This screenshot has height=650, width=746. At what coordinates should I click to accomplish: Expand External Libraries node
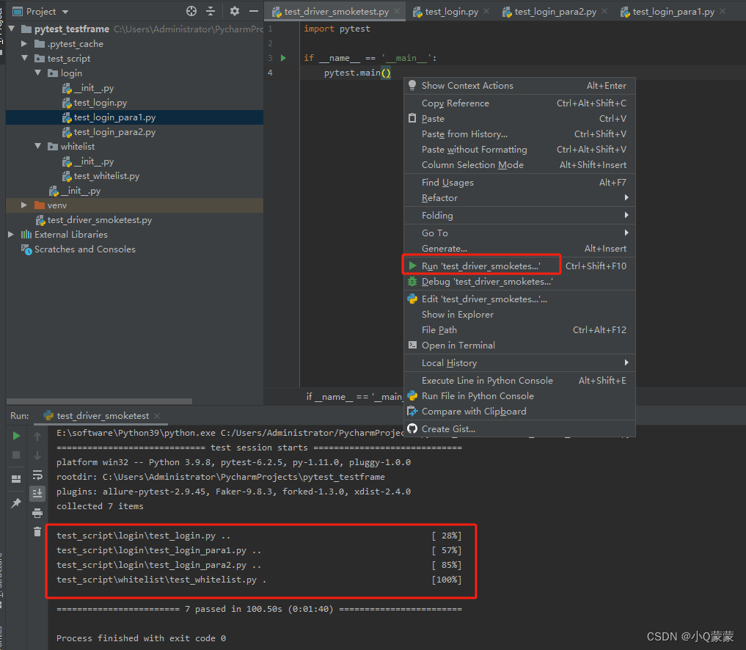coord(10,234)
